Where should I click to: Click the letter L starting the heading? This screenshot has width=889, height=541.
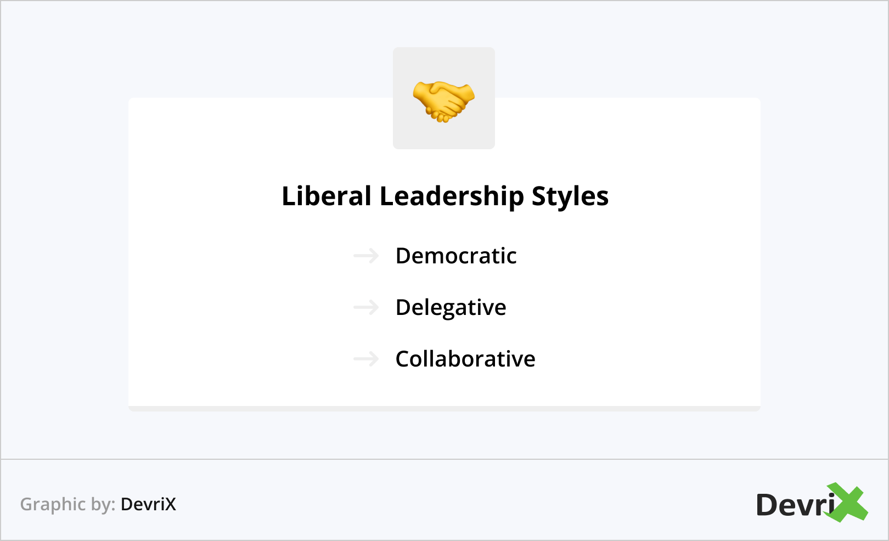click(288, 196)
